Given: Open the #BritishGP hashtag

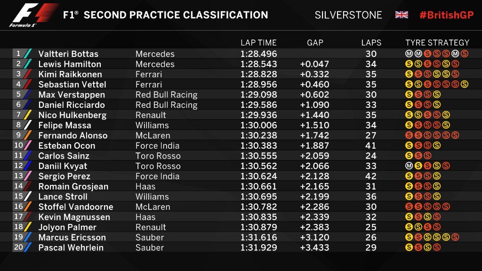Looking at the screenshot, I should pyautogui.click(x=446, y=15).
